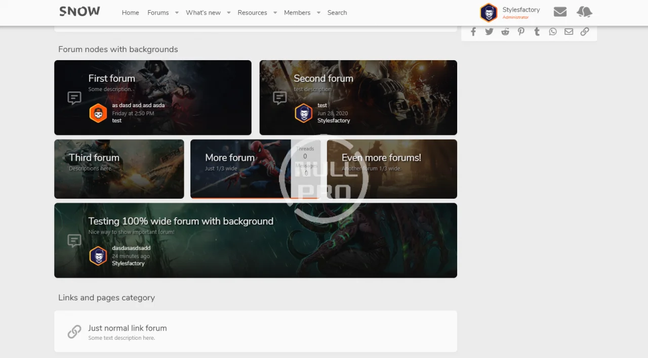
Task: Expand the Forums dropdown arrow
Action: [x=177, y=13]
